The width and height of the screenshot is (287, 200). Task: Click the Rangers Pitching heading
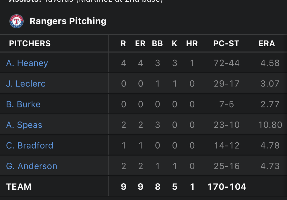68,21
